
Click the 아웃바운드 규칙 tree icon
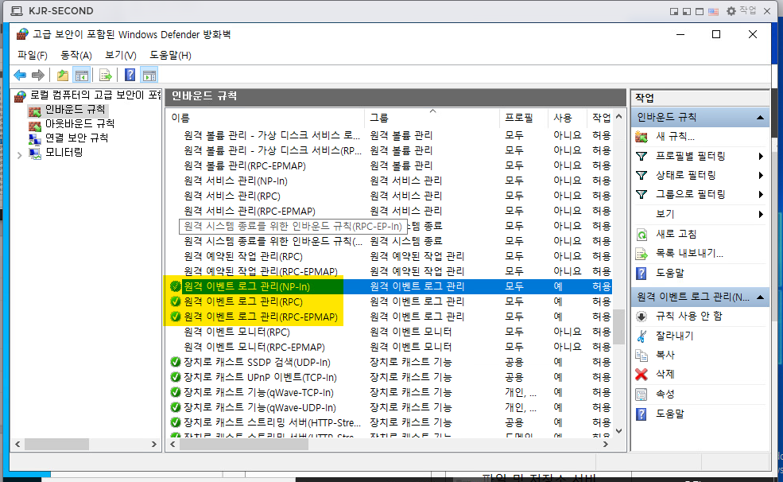pos(35,124)
